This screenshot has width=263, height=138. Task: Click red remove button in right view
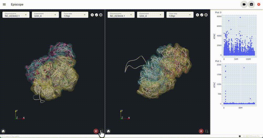[201, 131]
